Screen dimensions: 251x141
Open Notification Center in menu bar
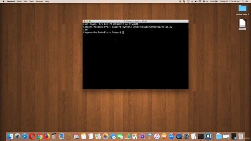pyautogui.click(x=247, y=1)
